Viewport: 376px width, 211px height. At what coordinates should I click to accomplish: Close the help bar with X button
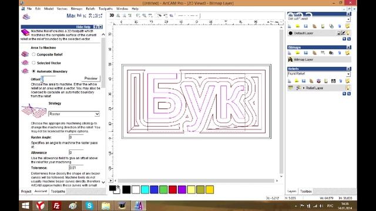[x=100, y=27]
